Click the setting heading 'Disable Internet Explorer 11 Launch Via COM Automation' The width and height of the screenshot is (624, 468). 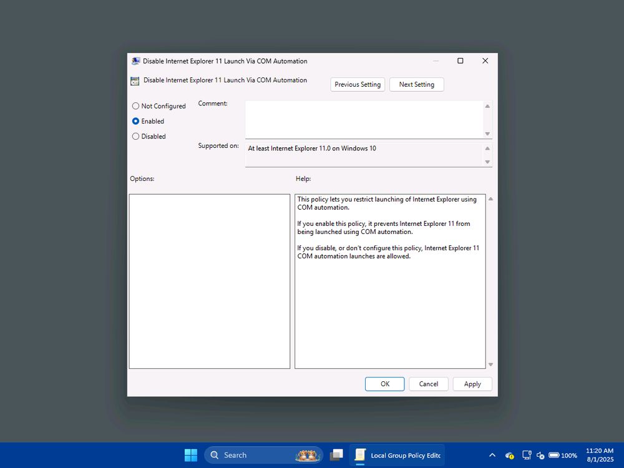click(x=225, y=80)
